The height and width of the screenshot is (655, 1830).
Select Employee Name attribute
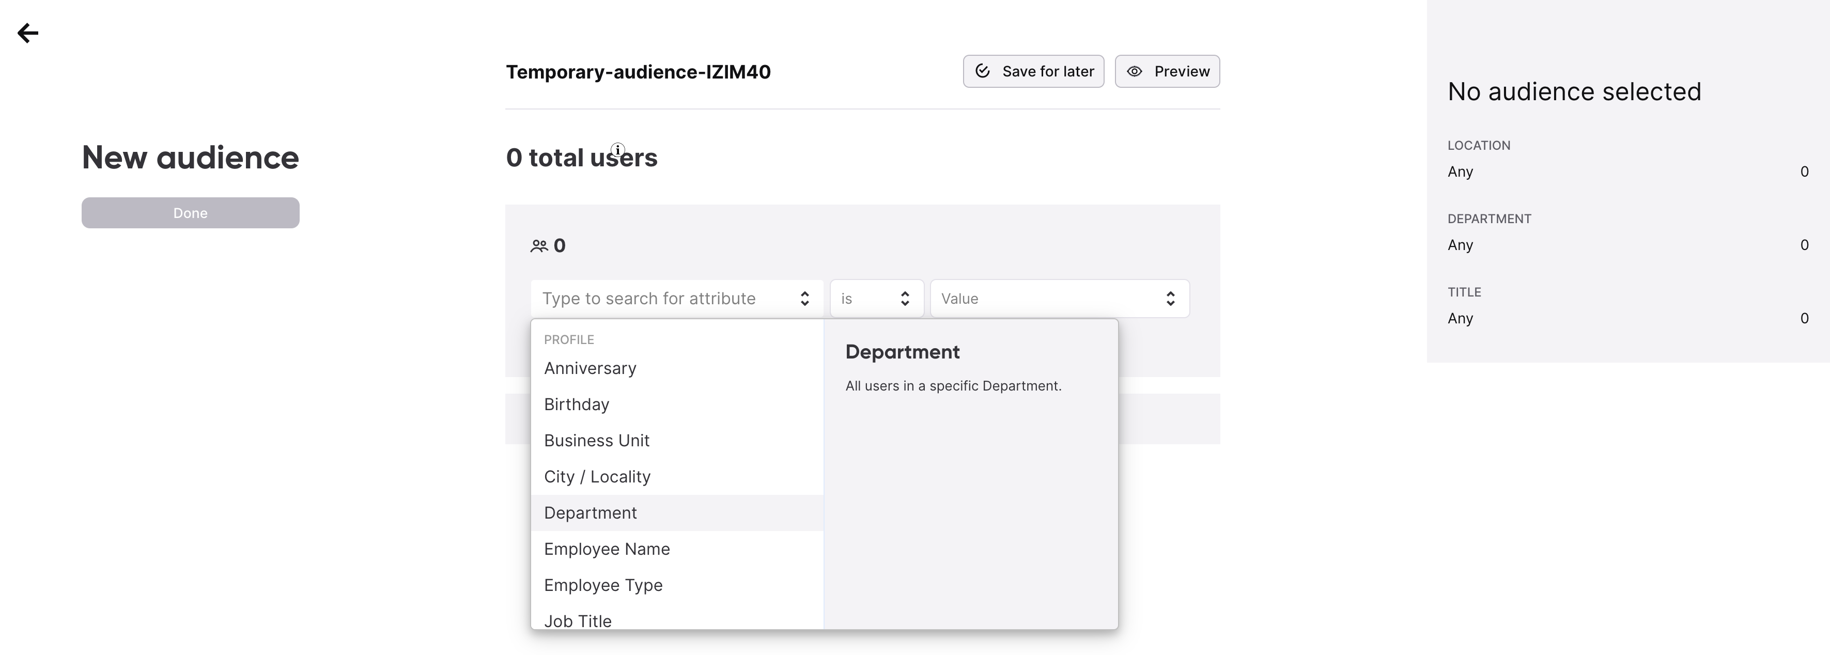(677, 549)
